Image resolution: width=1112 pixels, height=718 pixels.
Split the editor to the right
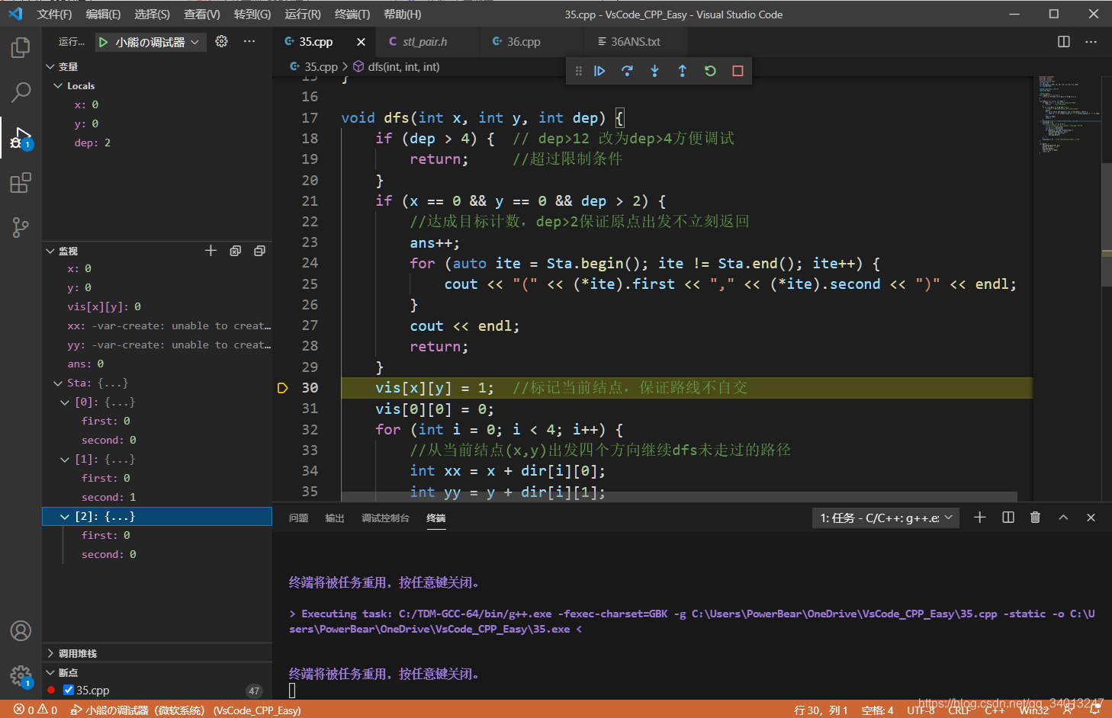point(1064,42)
